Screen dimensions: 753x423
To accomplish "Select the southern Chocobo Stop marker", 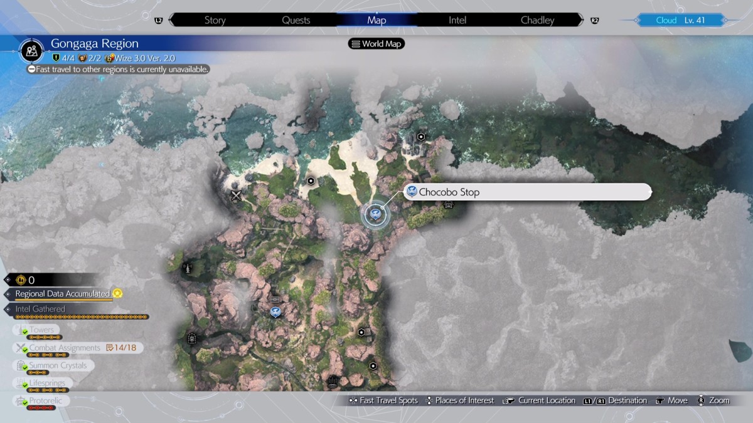I will click(275, 311).
